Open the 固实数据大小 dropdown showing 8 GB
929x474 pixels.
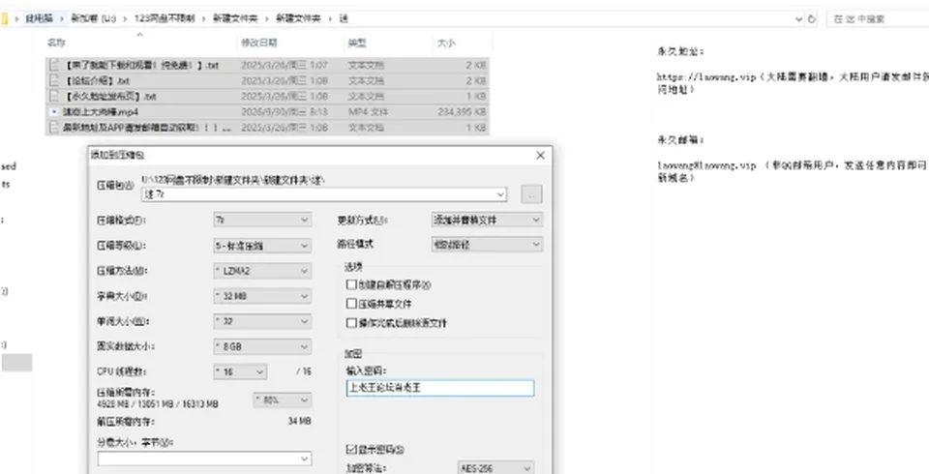tap(262, 346)
